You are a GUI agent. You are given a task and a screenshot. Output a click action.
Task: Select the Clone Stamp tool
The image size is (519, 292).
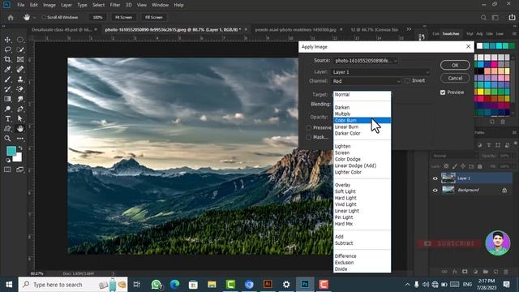tap(20, 79)
